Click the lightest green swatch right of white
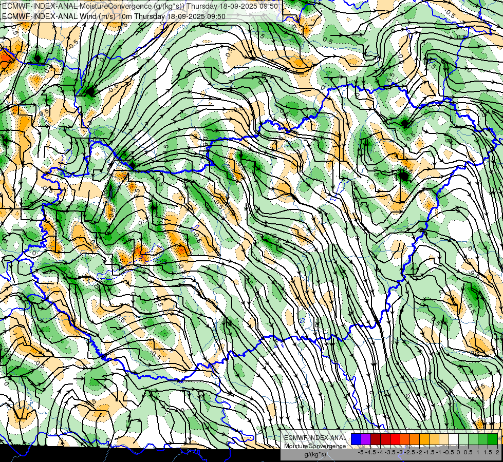 463,439
